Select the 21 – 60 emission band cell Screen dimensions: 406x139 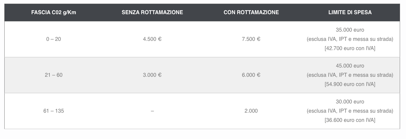point(53,75)
